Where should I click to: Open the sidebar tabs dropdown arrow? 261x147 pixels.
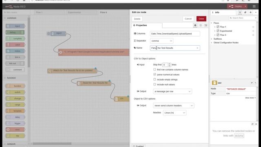[x=256, y=12]
